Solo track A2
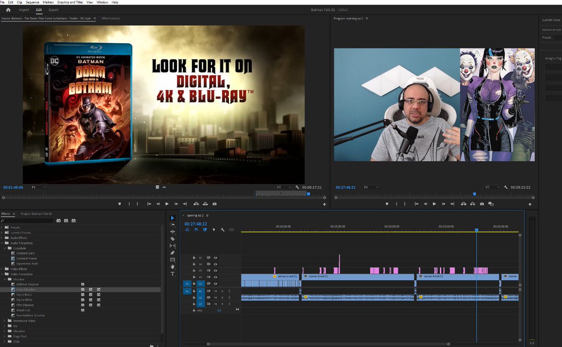The width and height of the screenshot is (562, 347). [x=222, y=297]
